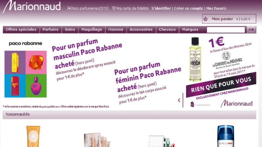The height and width of the screenshot is (147, 262).
Task: Click the OK search button
Action: (251, 30)
